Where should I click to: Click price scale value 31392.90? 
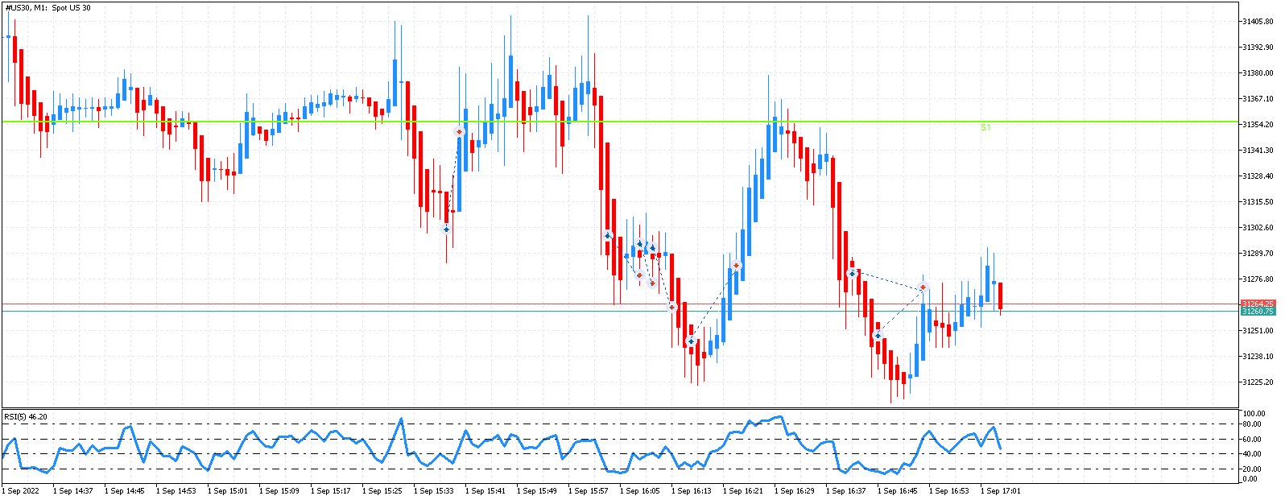click(x=1258, y=48)
